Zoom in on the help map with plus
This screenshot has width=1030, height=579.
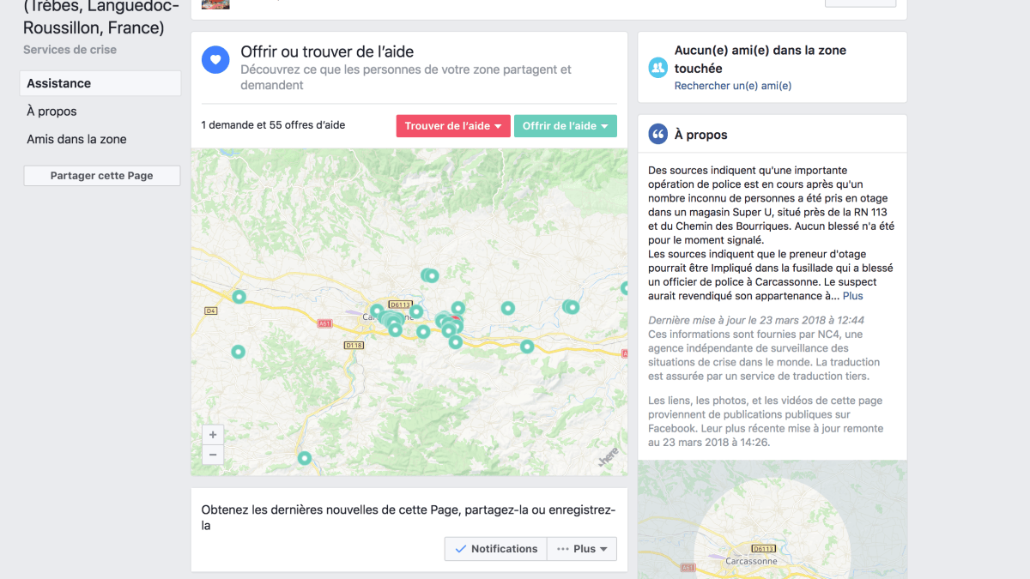(x=213, y=435)
